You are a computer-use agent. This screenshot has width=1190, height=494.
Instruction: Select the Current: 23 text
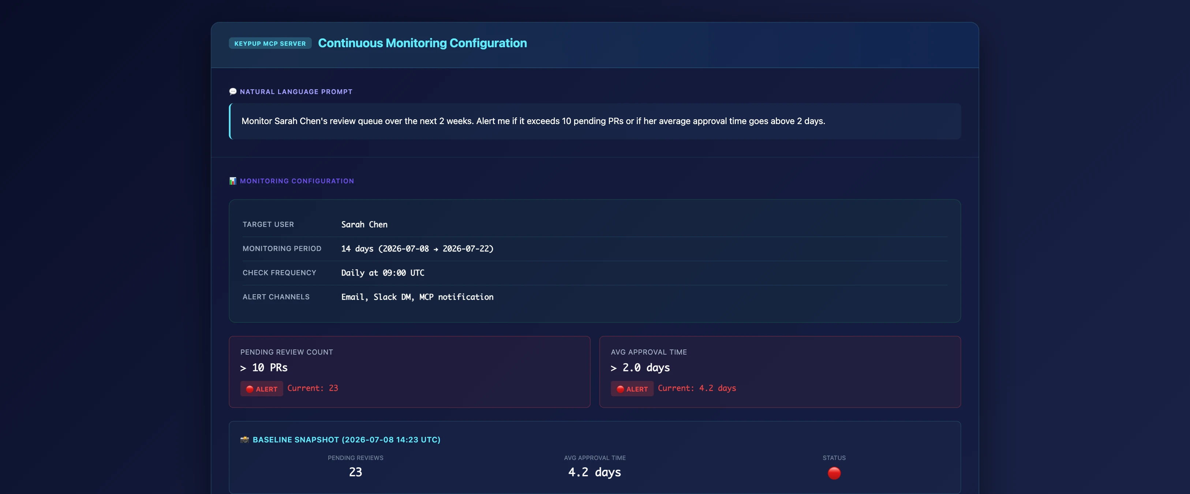click(x=313, y=388)
